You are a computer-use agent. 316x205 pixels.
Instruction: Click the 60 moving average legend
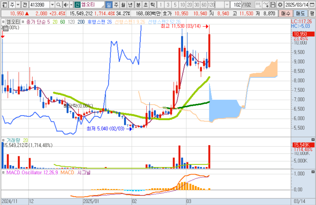[63, 21]
